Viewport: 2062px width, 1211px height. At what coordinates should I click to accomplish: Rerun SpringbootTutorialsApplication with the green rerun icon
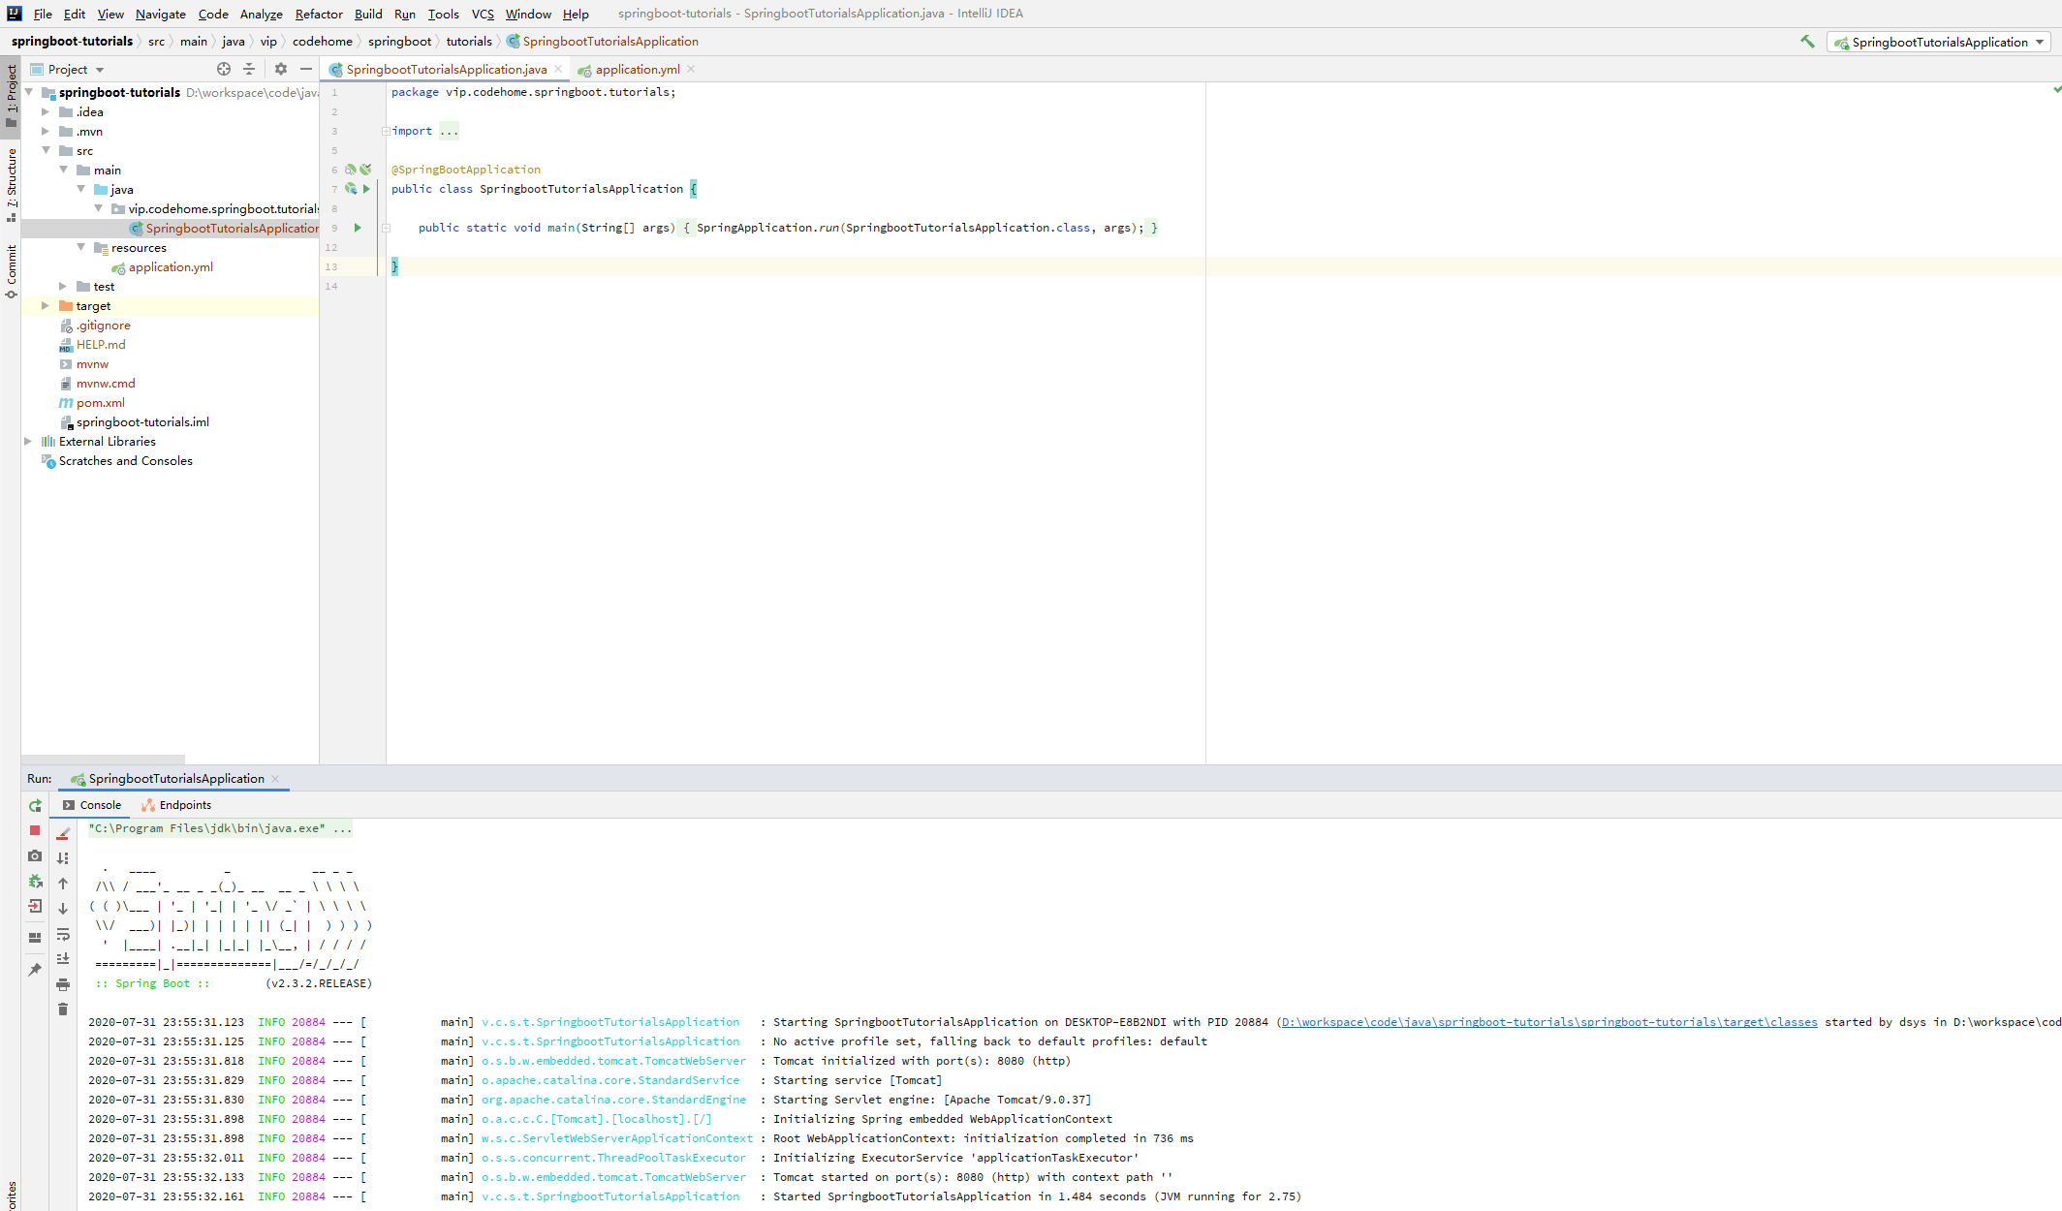[x=35, y=806]
